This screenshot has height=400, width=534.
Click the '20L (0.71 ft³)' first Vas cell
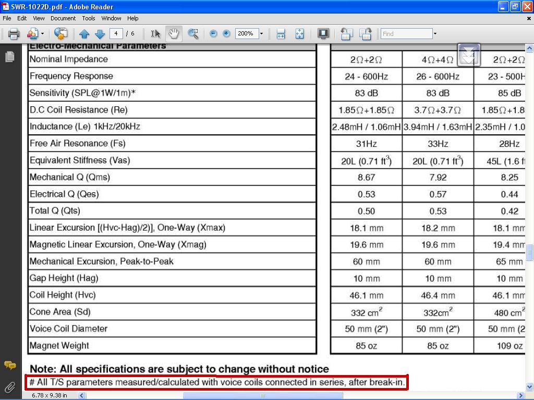tap(367, 160)
